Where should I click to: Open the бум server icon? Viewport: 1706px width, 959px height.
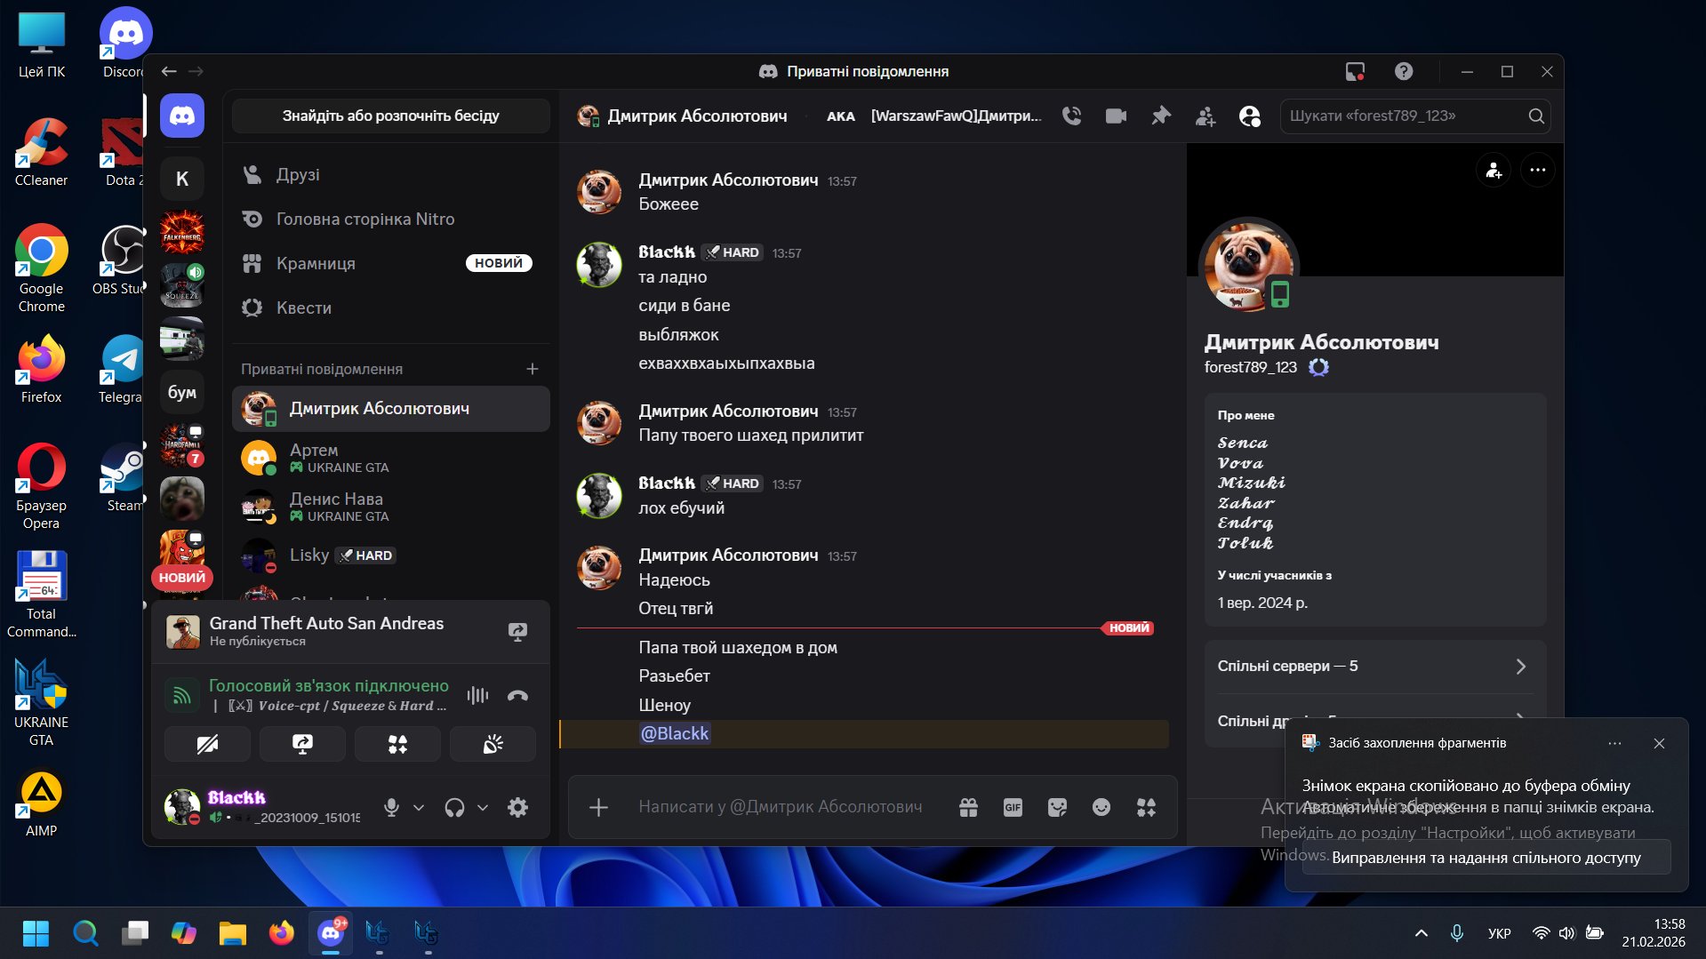point(182,392)
